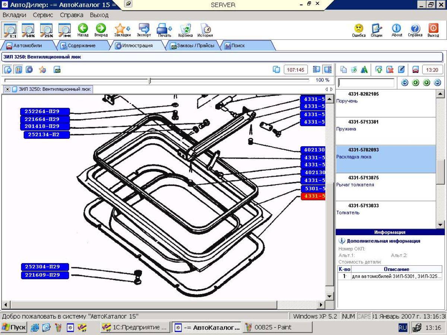Open Сервис menu
Viewport: 447px width, 335px height.
click(43, 15)
